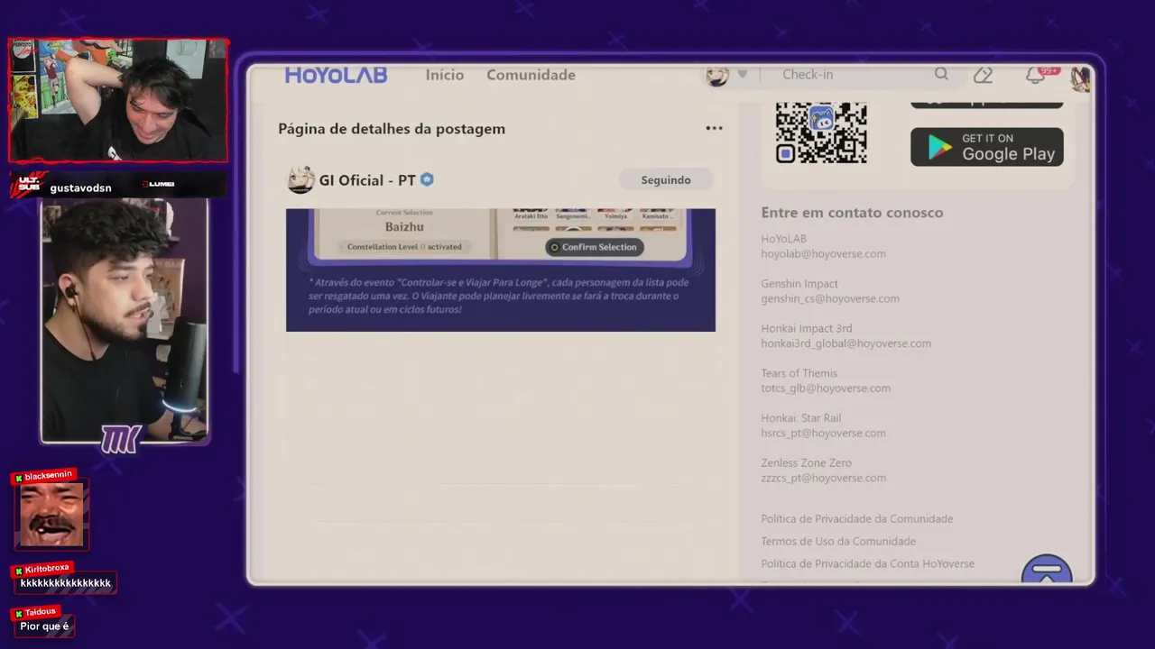Click the Honkai Impact 3rd contact label
This screenshot has width=1155, height=649.
click(x=806, y=329)
